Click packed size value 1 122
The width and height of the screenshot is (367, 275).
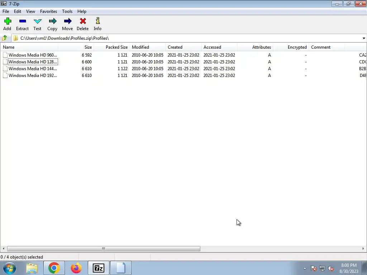click(x=123, y=68)
